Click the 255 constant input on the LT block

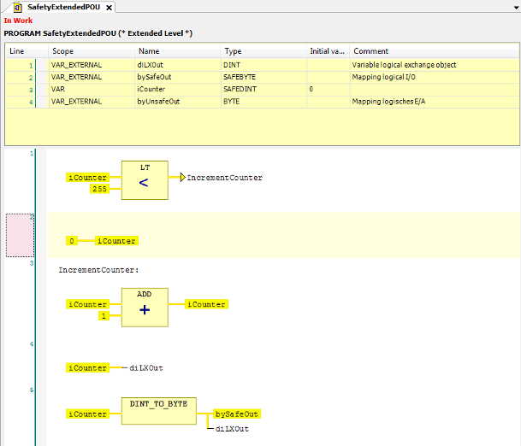click(99, 188)
